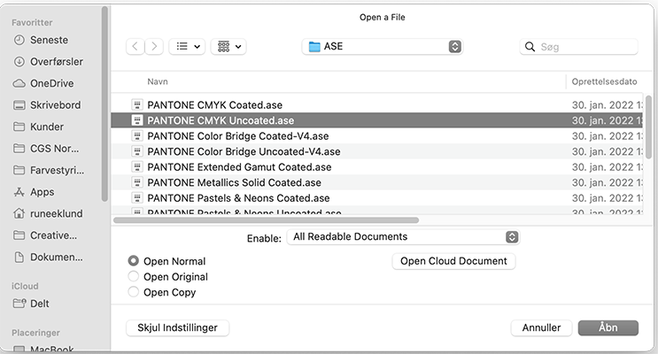
Task: Open the Kunder folder in sidebar
Action: tap(38, 127)
